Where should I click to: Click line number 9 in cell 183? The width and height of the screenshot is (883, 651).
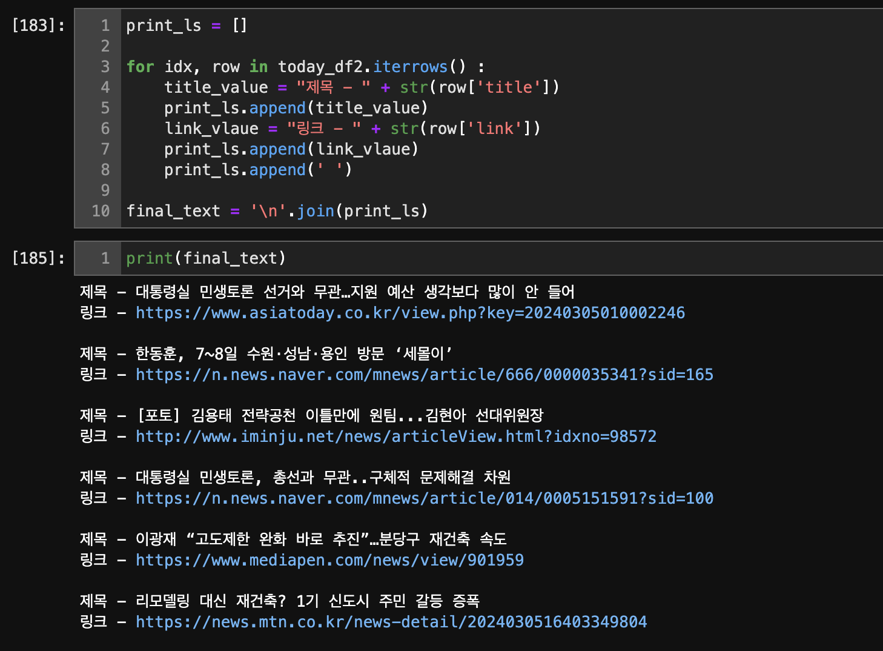[x=105, y=190]
